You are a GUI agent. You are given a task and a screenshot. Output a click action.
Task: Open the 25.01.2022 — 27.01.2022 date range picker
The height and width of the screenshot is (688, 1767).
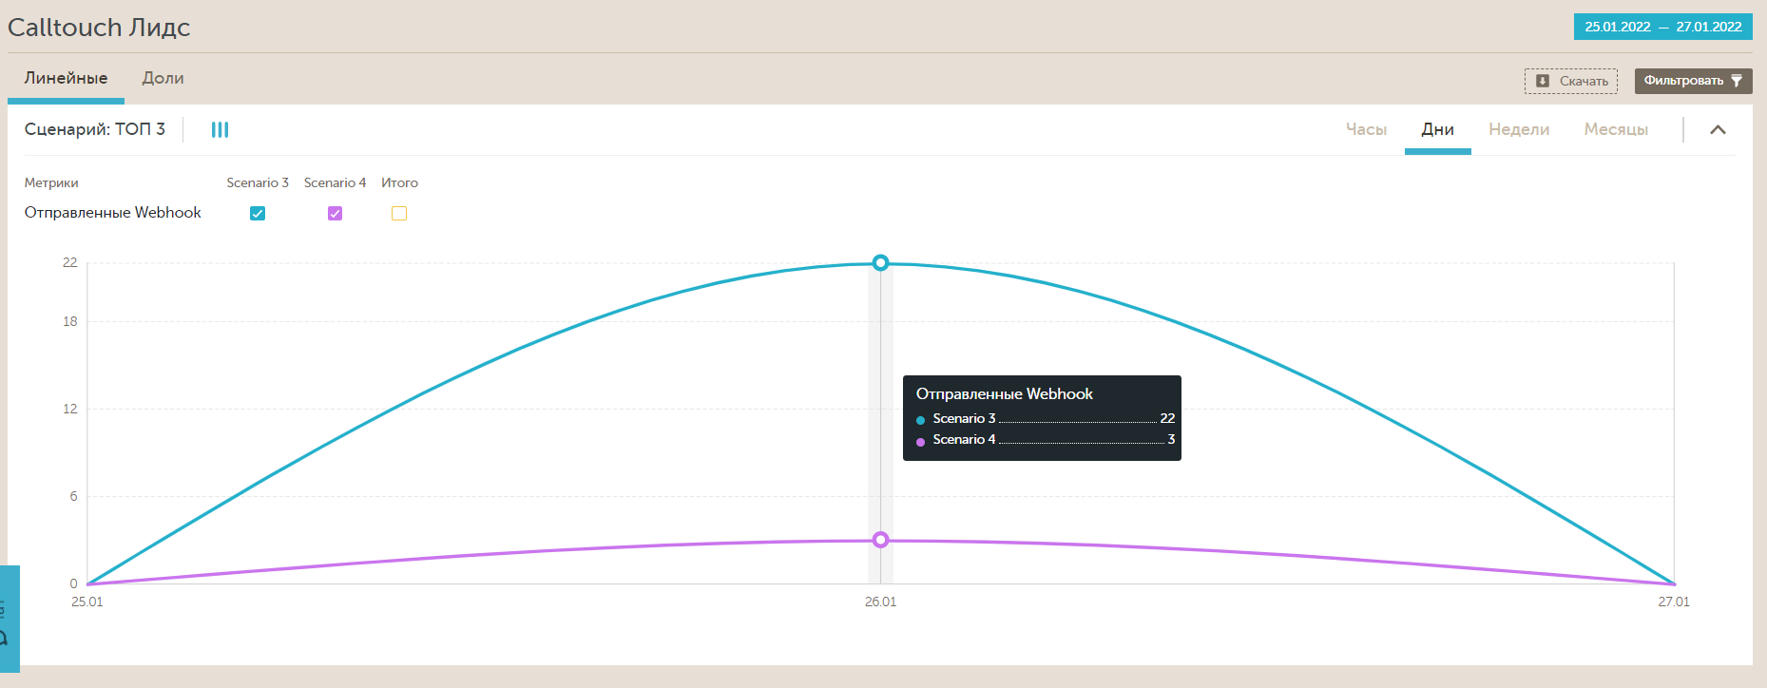pyautogui.click(x=1662, y=27)
